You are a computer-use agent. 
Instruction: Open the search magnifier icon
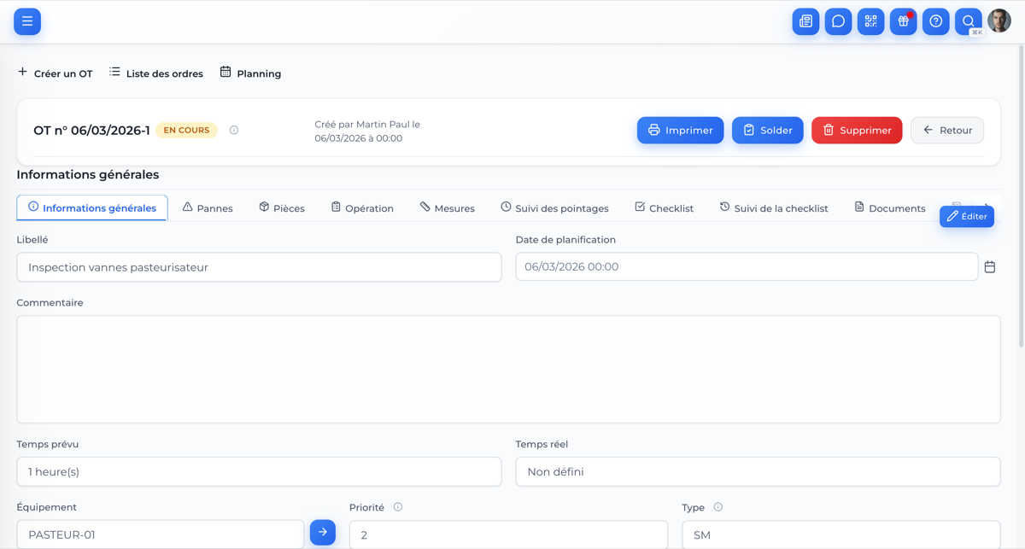(968, 21)
